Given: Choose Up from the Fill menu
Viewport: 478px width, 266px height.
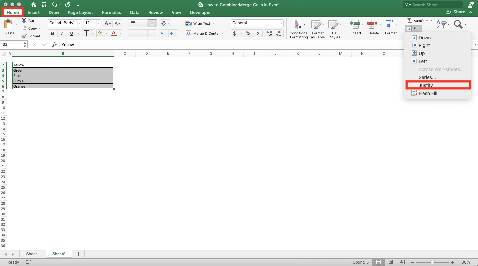Looking at the screenshot, I should click(x=437, y=53).
